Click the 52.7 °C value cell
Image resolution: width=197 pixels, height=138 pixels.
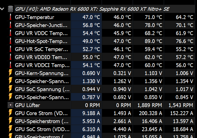click(x=91, y=49)
